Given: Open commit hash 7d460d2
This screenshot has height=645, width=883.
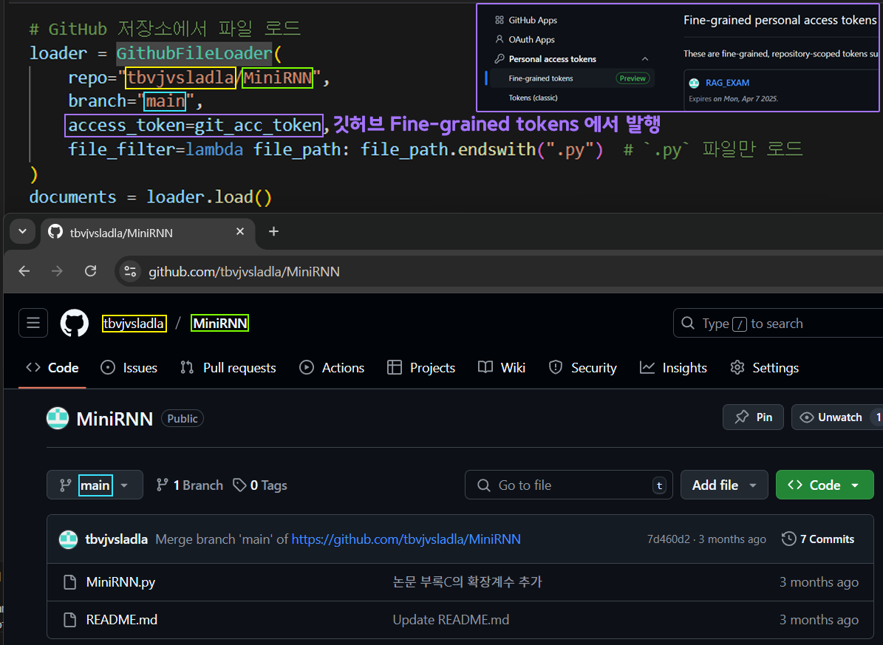Looking at the screenshot, I should 669,539.
